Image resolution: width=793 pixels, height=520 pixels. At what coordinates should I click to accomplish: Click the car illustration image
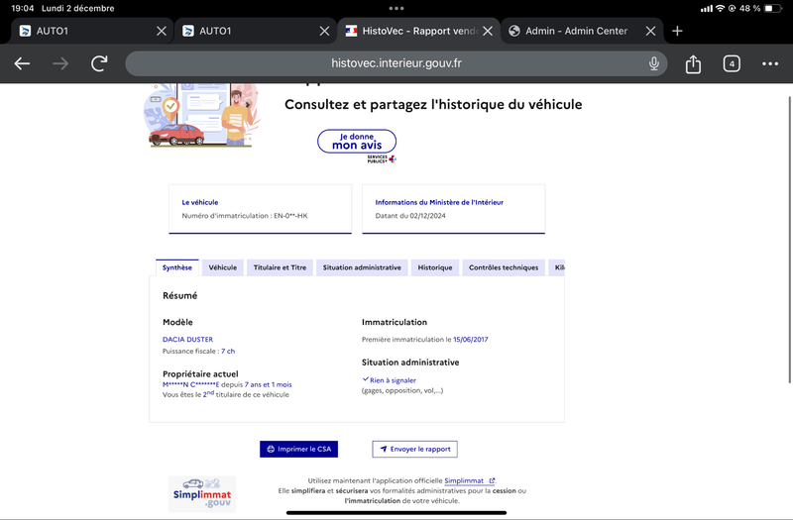click(202, 115)
